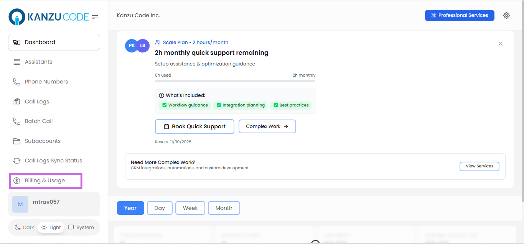
Task: Open the Dashboard menu item
Action: pyautogui.click(x=54, y=42)
